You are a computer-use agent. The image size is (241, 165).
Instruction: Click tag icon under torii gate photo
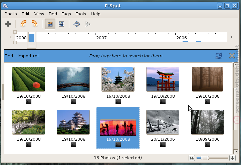163,102
